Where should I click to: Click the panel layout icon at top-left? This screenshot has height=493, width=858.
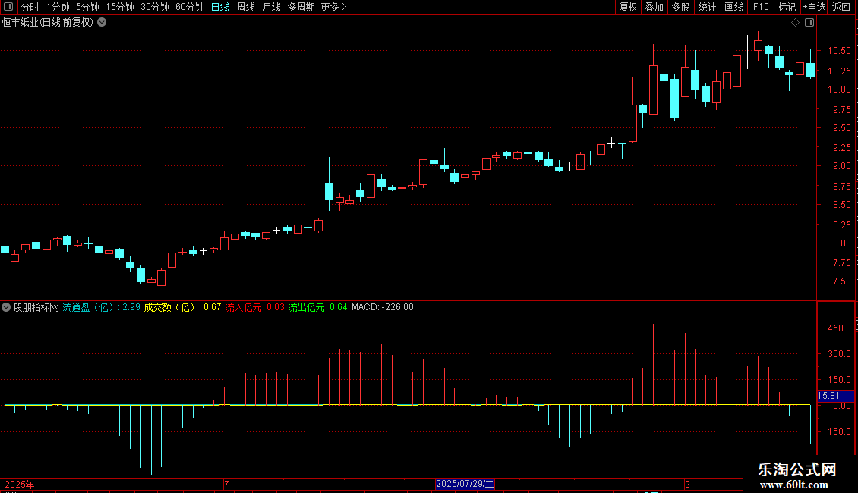pos(8,7)
